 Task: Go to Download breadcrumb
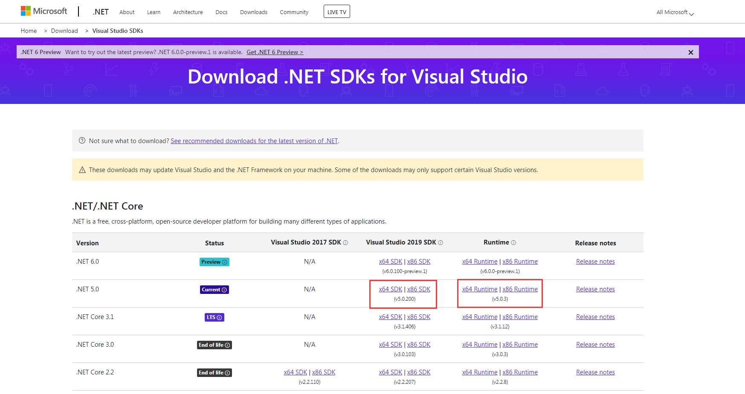[64, 31]
